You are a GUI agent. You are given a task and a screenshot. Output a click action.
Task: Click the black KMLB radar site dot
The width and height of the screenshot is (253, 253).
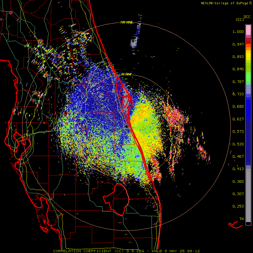[126, 127]
